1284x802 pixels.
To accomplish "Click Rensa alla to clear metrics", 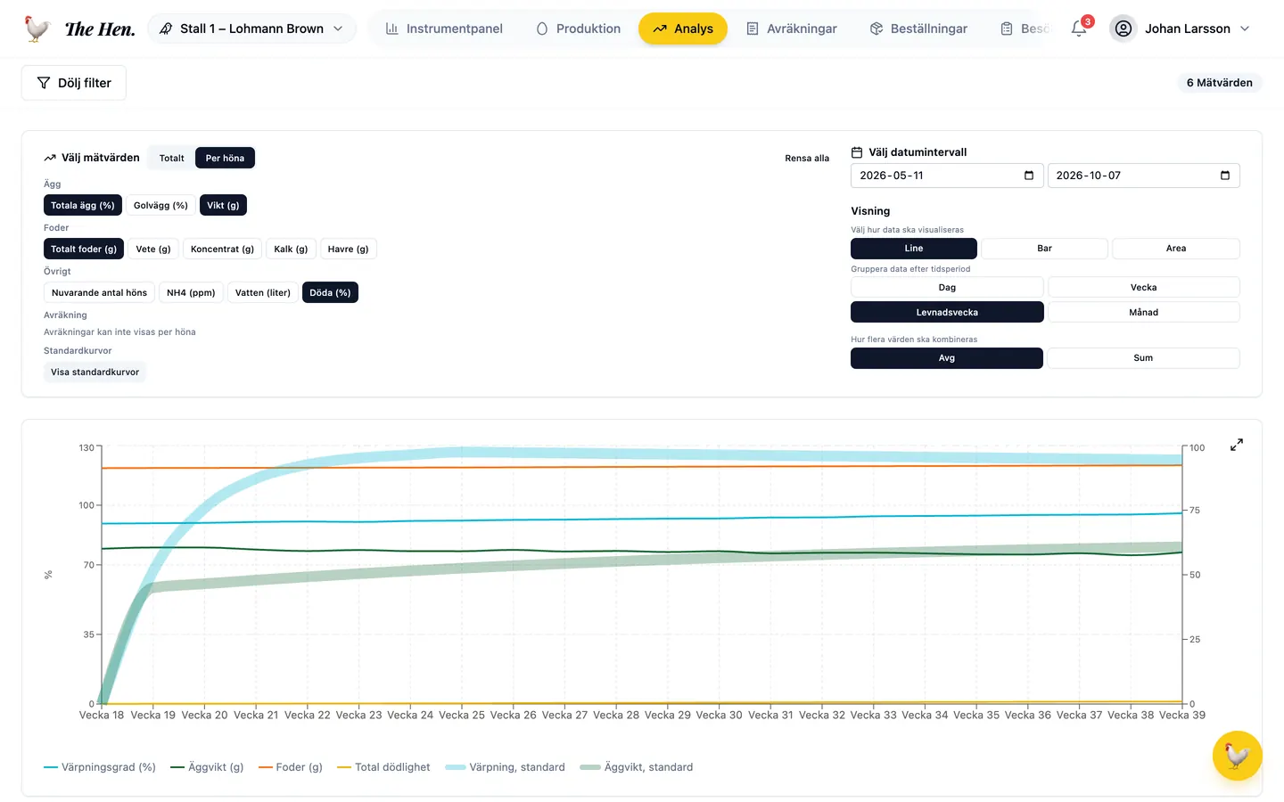I will [x=807, y=158].
